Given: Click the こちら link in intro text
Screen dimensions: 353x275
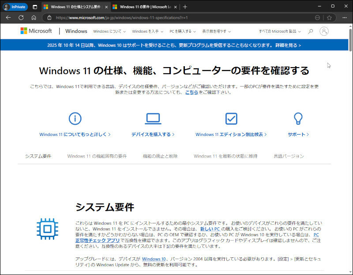Looking at the screenshot, I should click(x=192, y=92).
